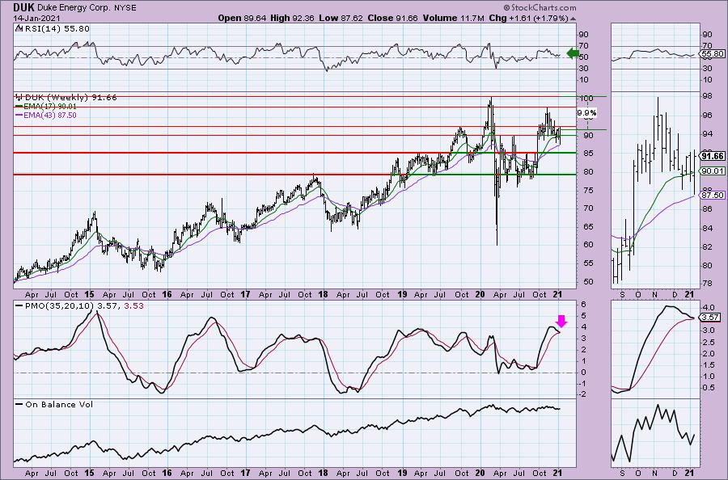
Task: Click the boxed 87.50 EMA value tag
Action: pyautogui.click(x=713, y=196)
